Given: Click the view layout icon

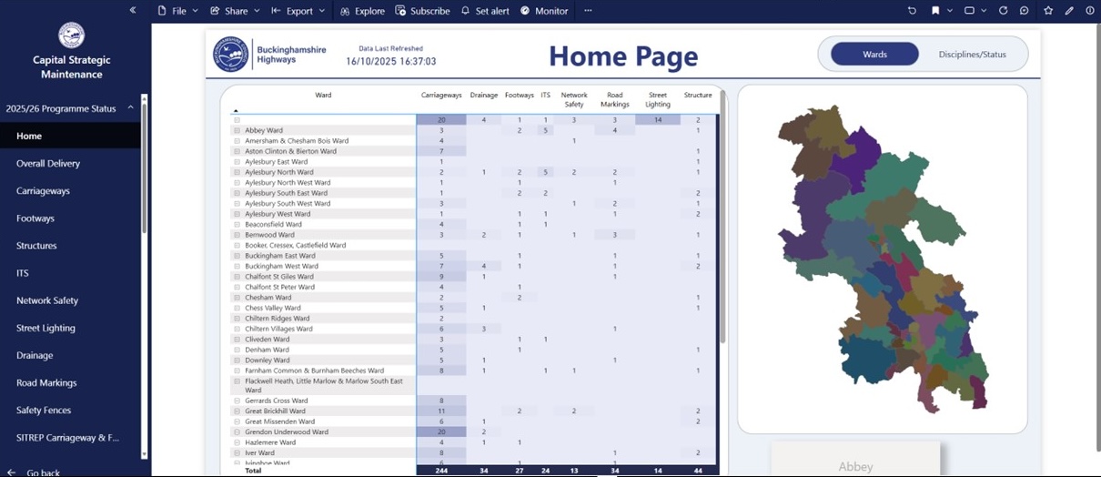Looking at the screenshot, I should pos(970,11).
